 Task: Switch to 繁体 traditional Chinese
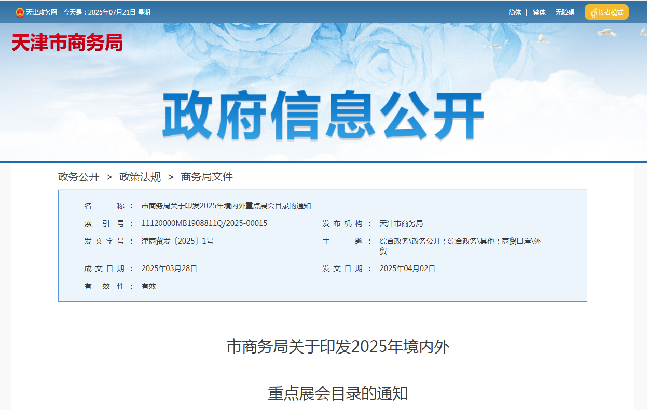(x=539, y=12)
